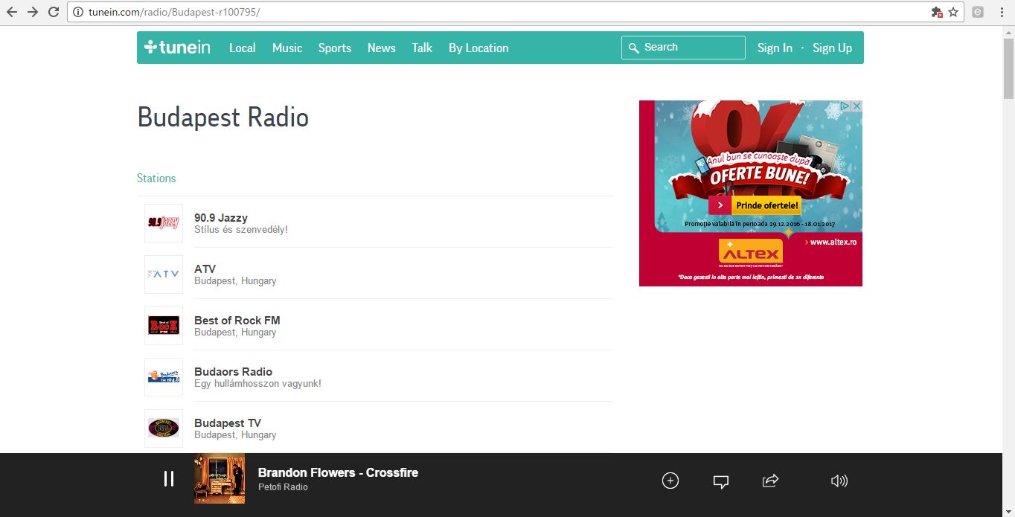Click the Stations section heading

156,179
